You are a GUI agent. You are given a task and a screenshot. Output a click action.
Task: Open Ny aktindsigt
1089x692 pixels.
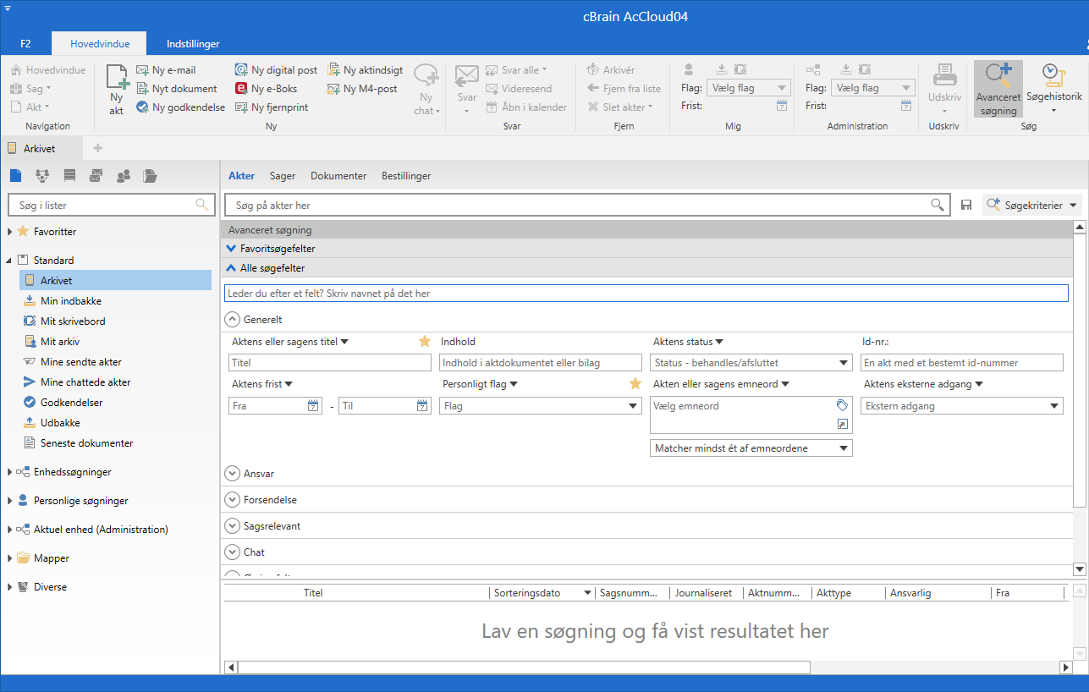pyautogui.click(x=365, y=70)
